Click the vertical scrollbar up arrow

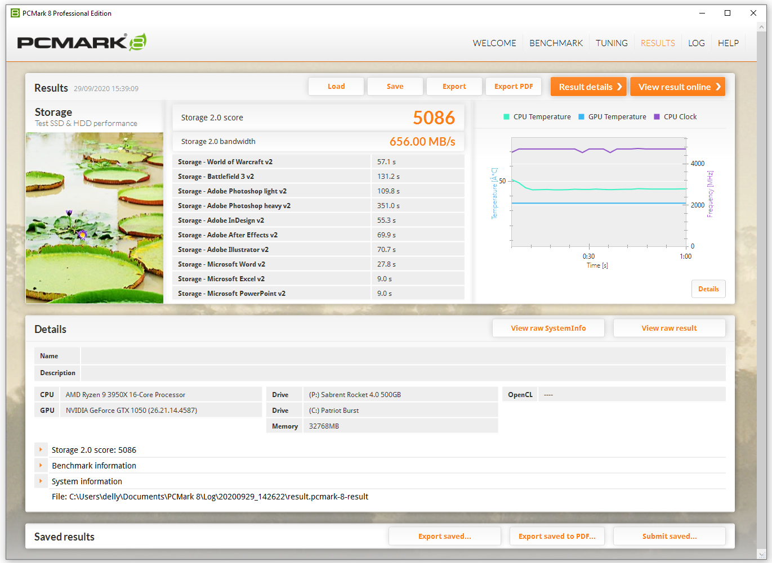click(x=762, y=27)
